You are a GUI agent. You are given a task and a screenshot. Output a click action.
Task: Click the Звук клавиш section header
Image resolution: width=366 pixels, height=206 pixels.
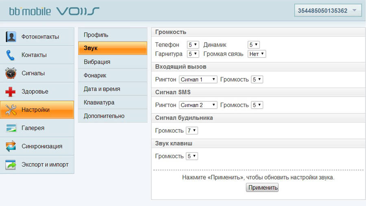click(258, 144)
